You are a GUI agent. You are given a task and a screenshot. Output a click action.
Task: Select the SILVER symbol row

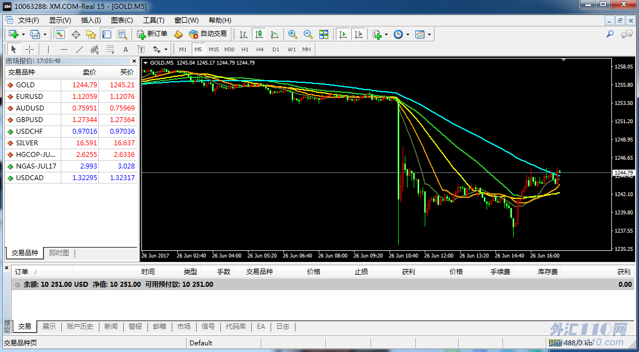click(71, 143)
